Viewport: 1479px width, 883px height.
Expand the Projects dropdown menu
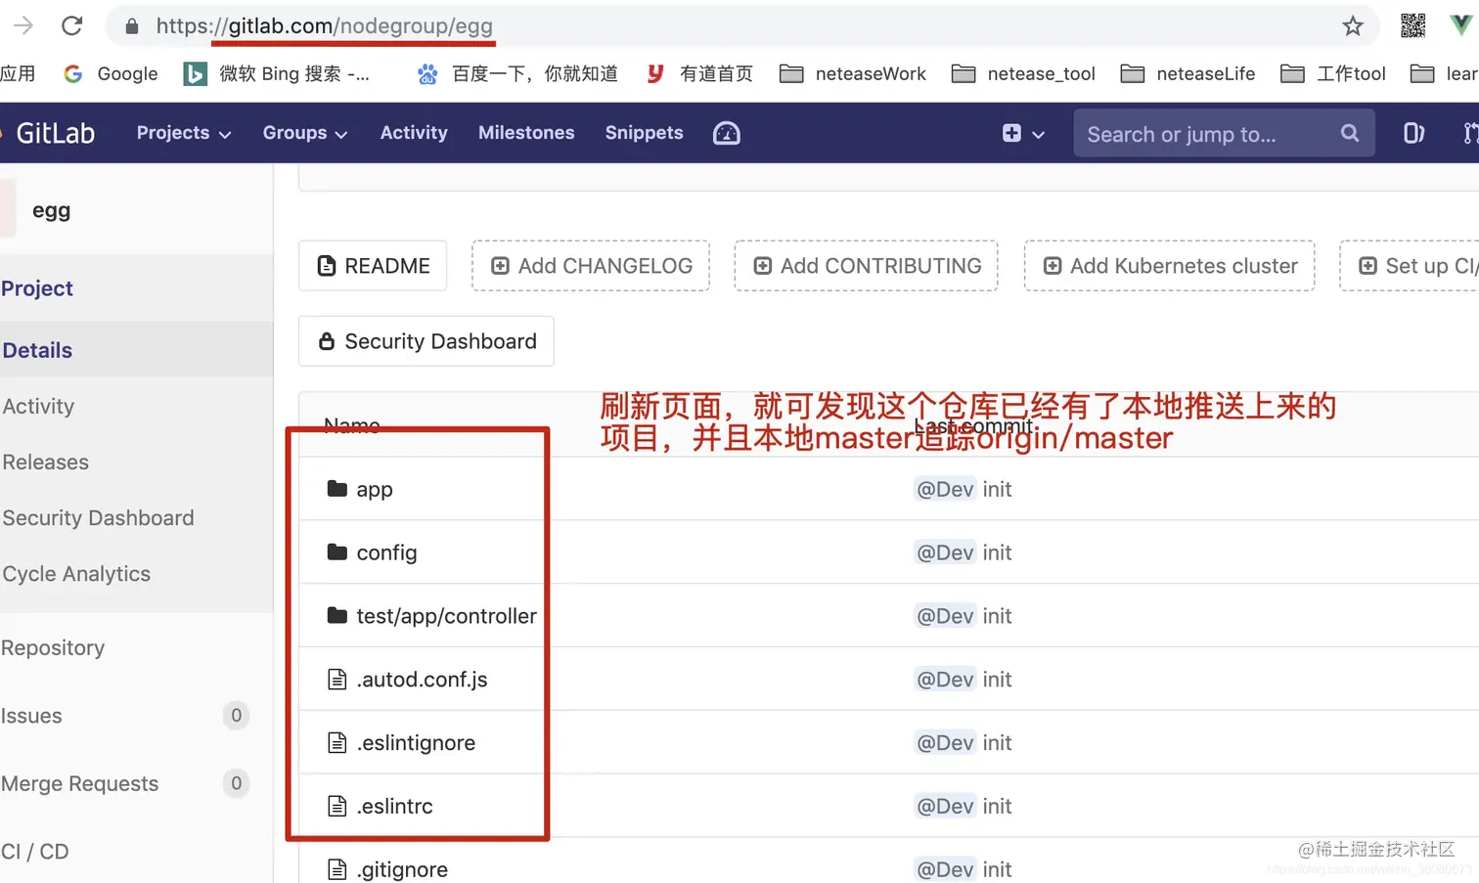(184, 133)
